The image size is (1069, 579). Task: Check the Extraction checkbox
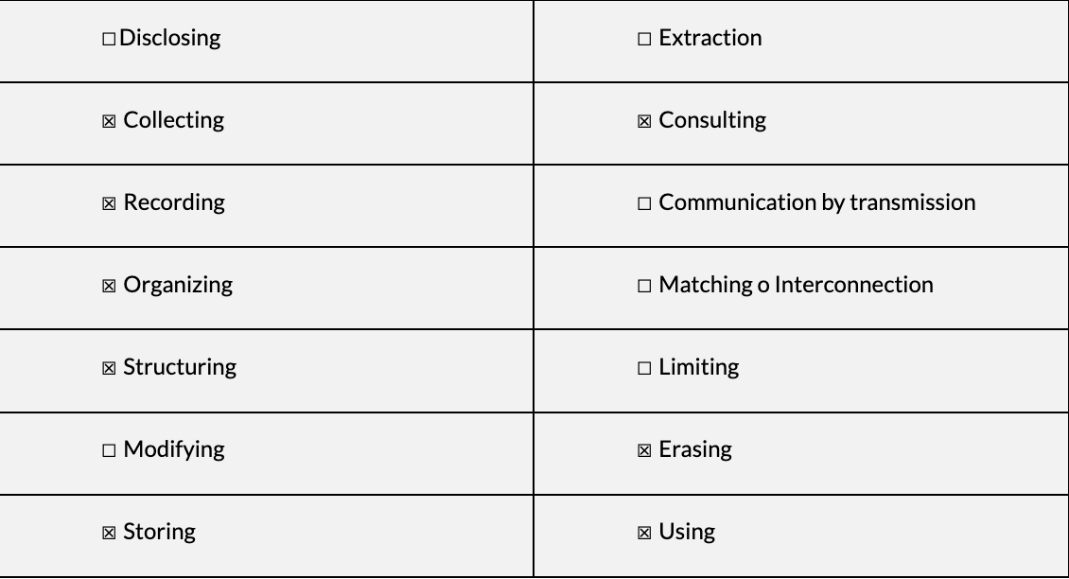tap(644, 39)
